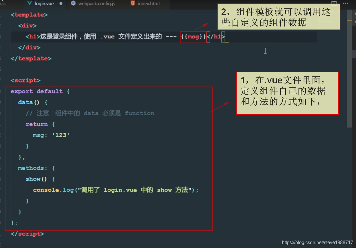
Task: Click the Vue icon on login.vue tab
Action: [29, 4]
